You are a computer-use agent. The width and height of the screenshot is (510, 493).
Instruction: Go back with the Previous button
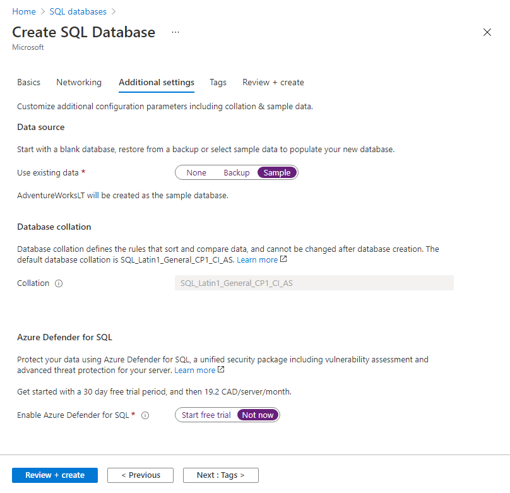140,475
